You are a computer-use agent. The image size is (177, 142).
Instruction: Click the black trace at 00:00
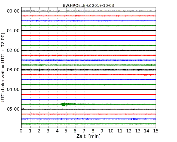click(88, 11)
